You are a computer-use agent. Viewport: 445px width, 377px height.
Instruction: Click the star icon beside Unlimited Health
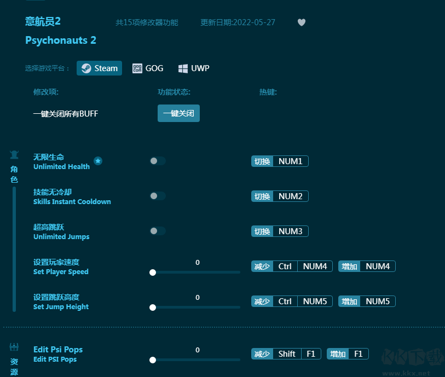click(x=98, y=161)
